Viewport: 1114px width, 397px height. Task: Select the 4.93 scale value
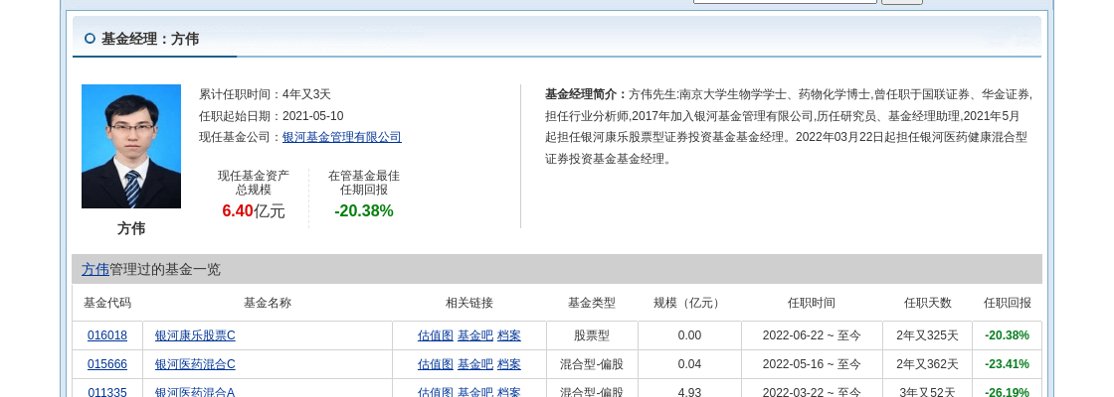(689, 392)
